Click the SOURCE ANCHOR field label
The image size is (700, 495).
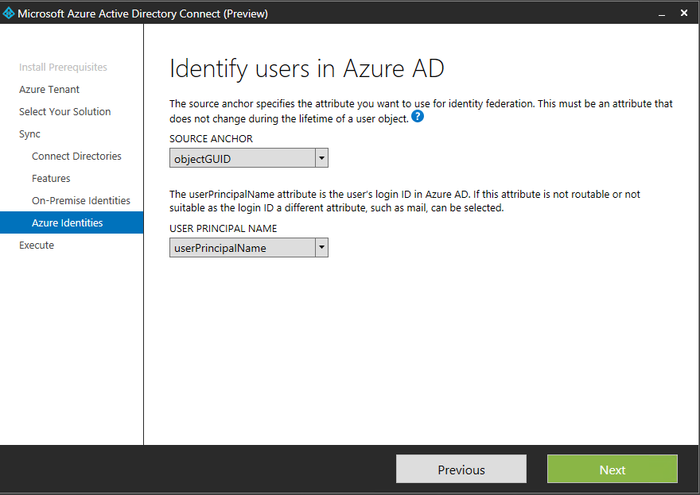click(x=211, y=139)
